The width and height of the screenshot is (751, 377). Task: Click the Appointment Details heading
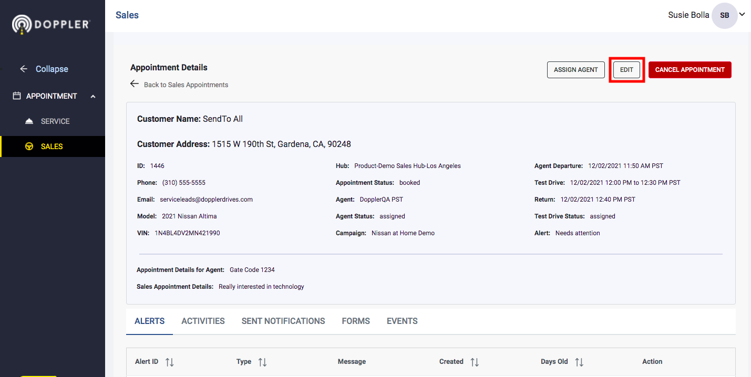click(169, 68)
